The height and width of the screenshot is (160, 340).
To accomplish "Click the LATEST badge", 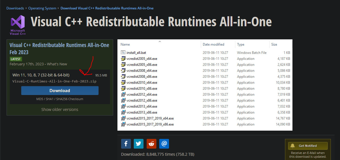I will tap(16, 59).
